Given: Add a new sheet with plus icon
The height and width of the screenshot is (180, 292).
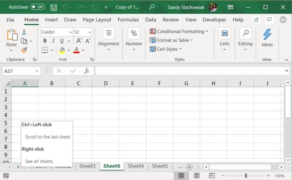Looking at the screenshot, I should coord(189,167).
